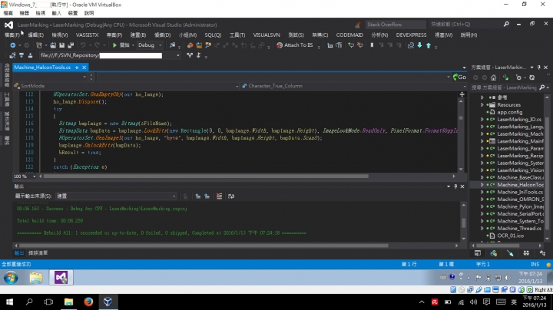Click the Find in Files toolbar icon

pos(172,45)
